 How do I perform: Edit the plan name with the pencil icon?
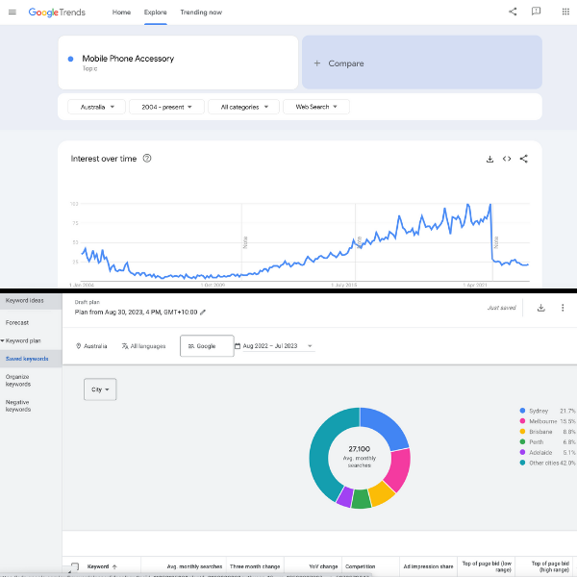coord(203,312)
